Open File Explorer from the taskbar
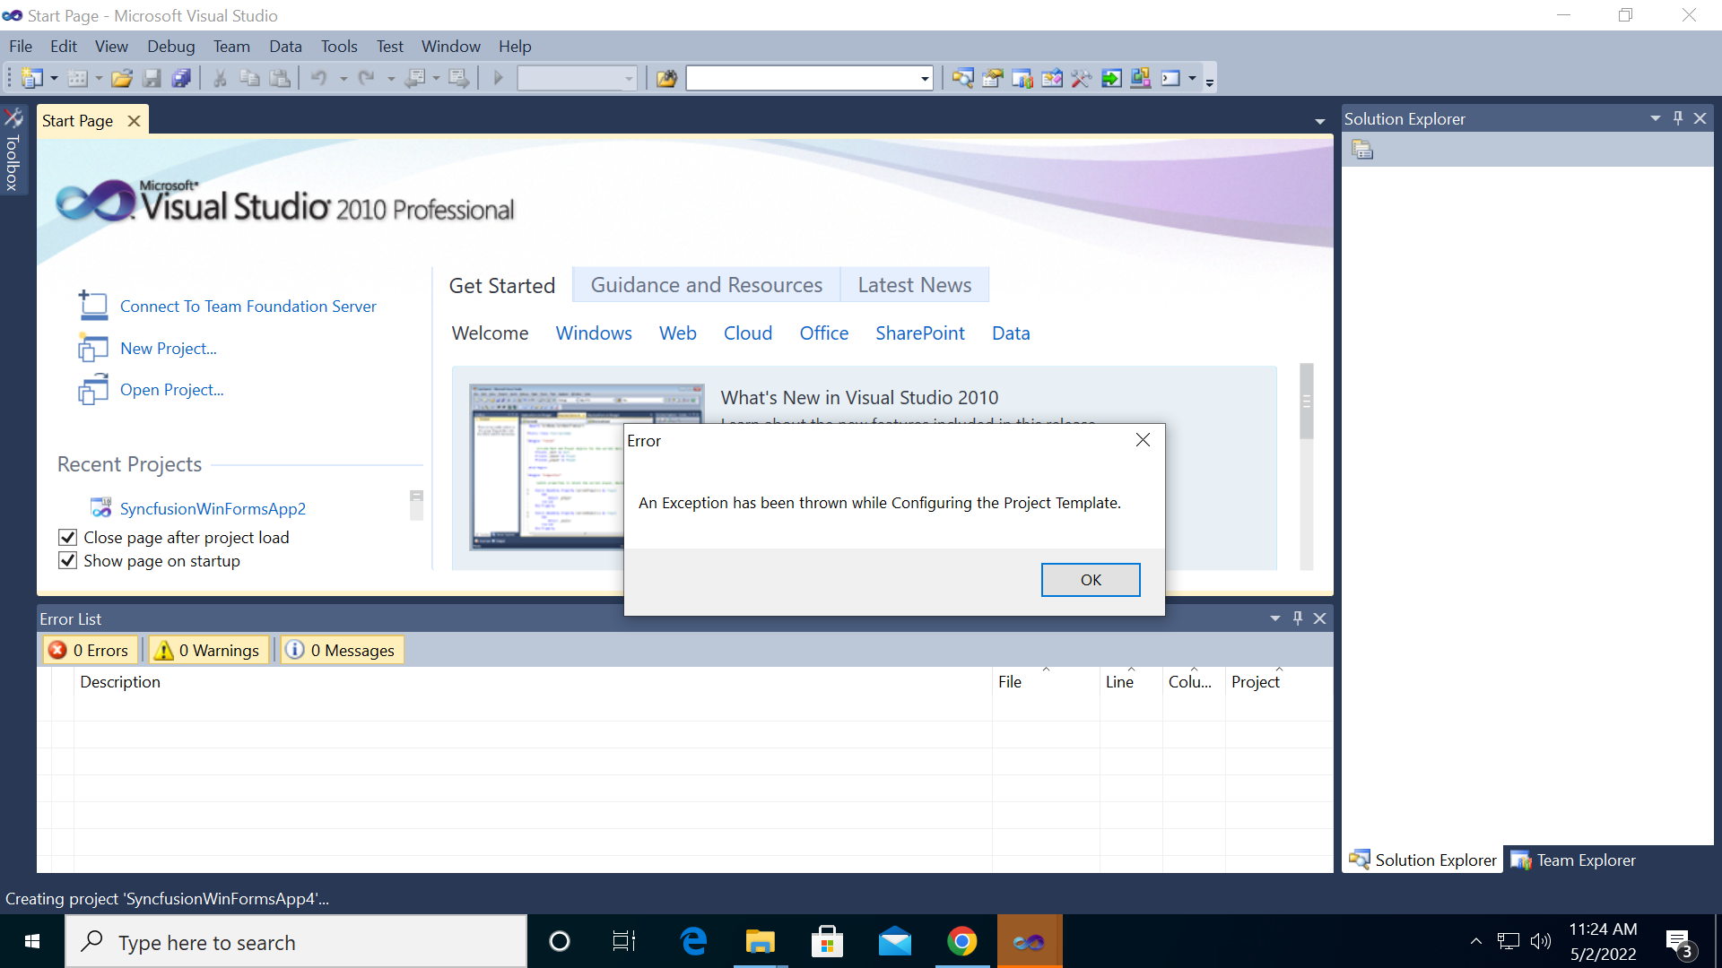 760,941
